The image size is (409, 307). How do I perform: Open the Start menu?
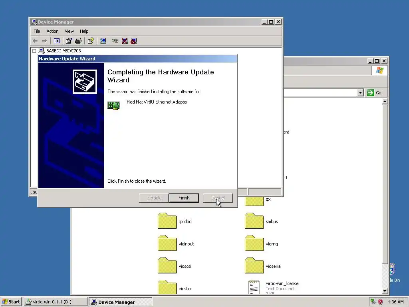pos(11,302)
